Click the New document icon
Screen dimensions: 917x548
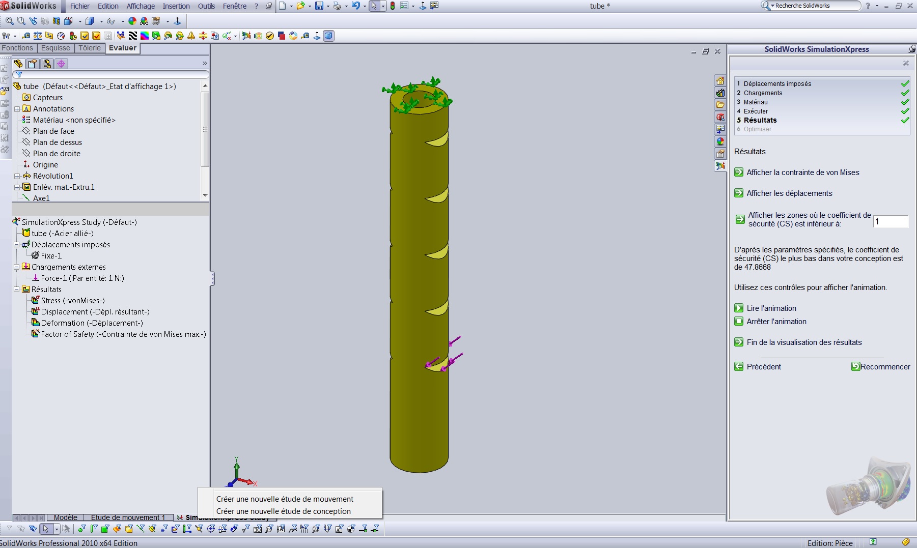[282, 6]
